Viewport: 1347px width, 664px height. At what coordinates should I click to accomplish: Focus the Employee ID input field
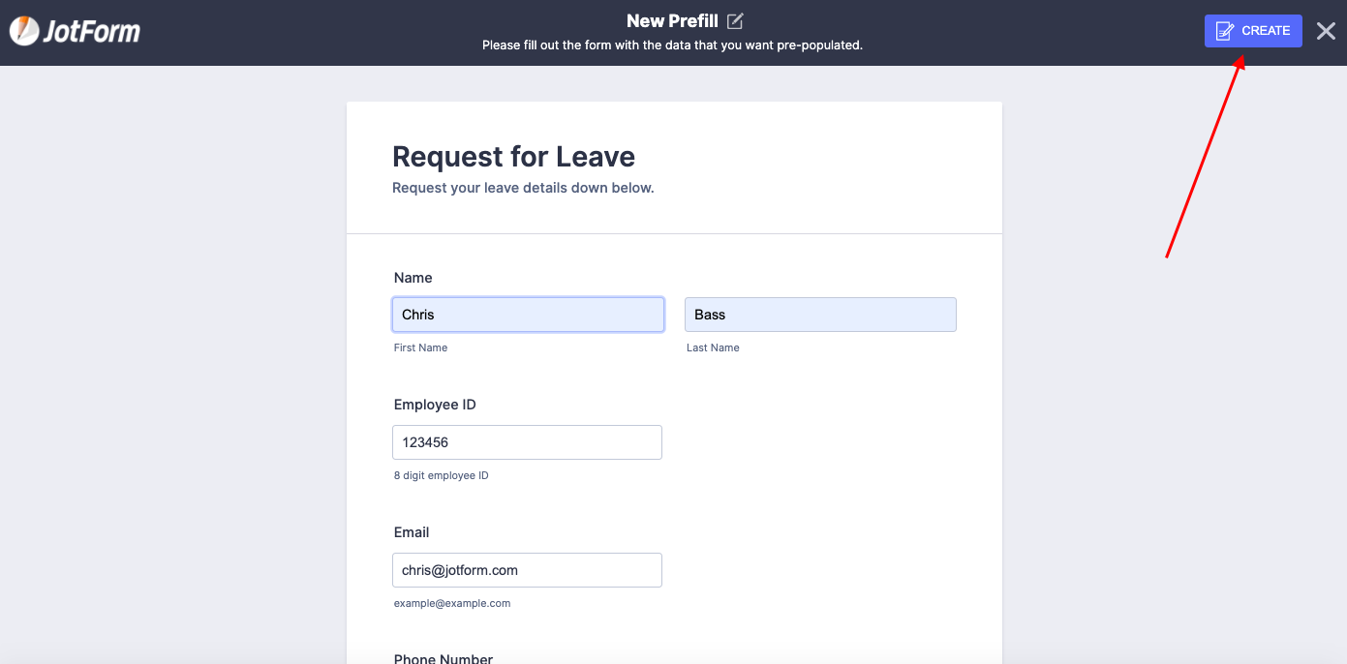coord(527,442)
